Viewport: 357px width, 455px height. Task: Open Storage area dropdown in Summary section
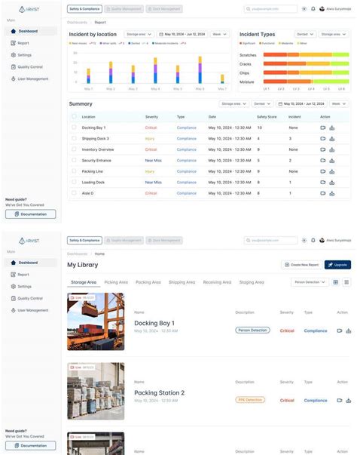point(234,104)
